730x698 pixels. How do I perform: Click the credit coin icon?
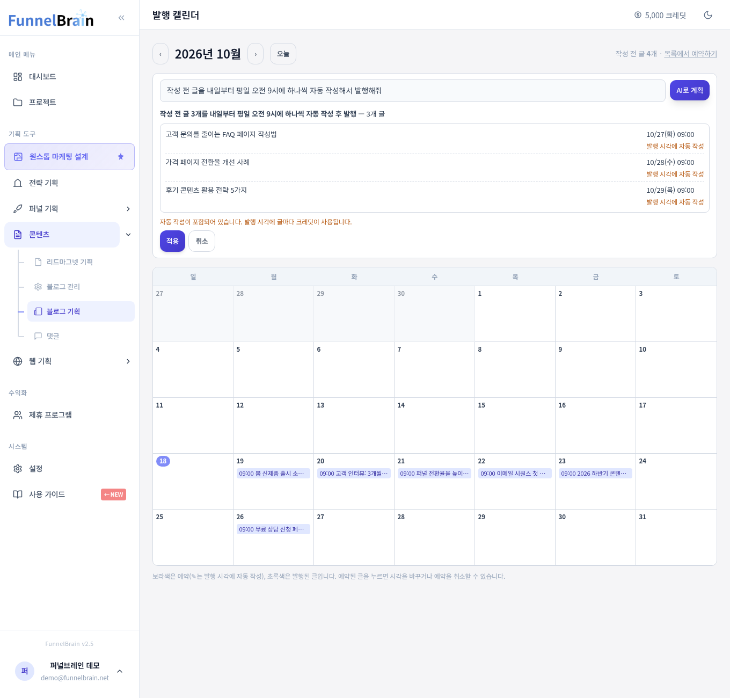pos(638,15)
